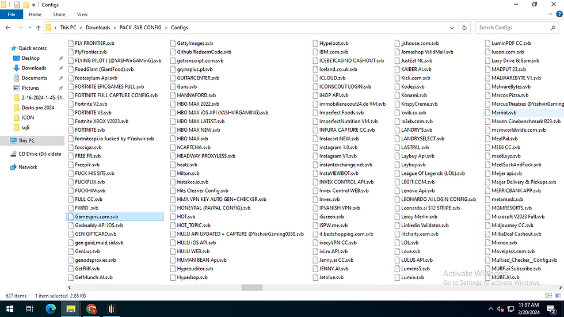Open the sqli folder in sidebar
The image size is (564, 317).
coord(25,128)
